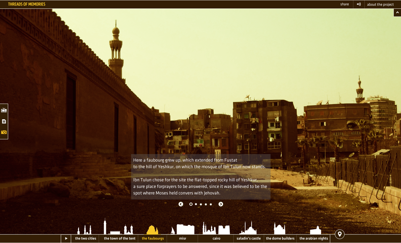Select the fifth slide dot

(x=211, y=204)
